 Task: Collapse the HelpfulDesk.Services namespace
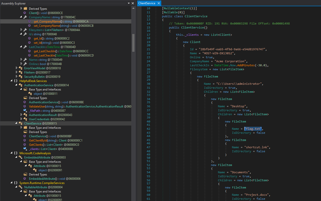(12, 81)
